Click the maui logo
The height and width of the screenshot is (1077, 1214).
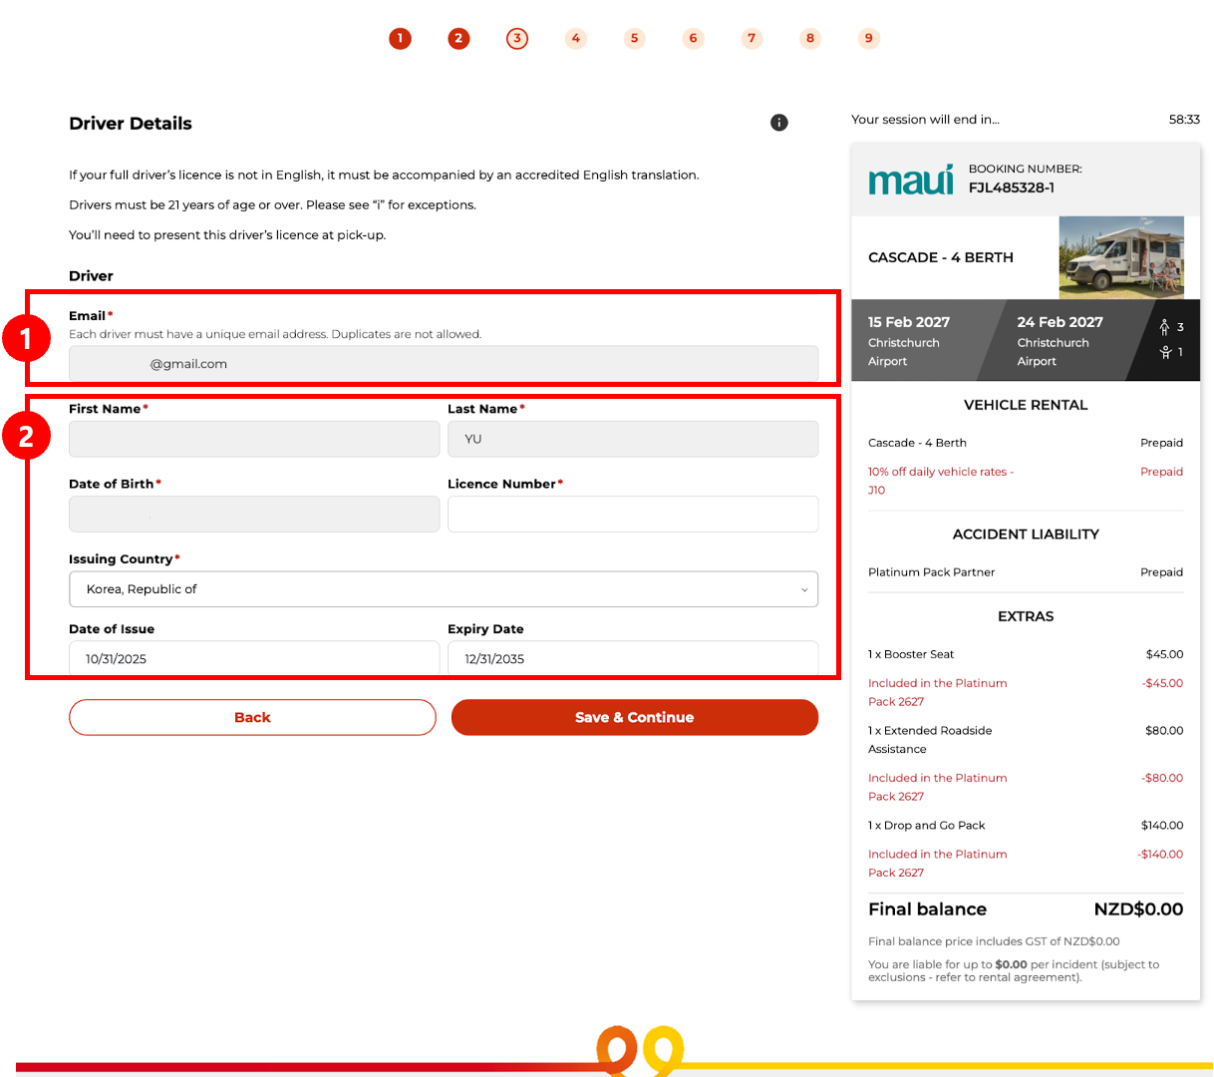[911, 179]
